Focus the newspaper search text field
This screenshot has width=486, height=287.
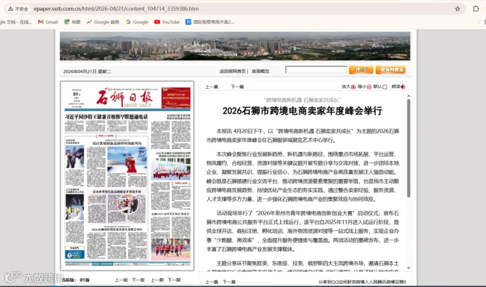[316, 70]
